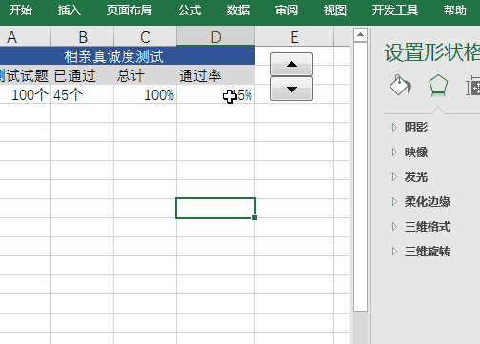Select the 总计 header cell
This screenshot has width=480, height=344.
[145, 75]
